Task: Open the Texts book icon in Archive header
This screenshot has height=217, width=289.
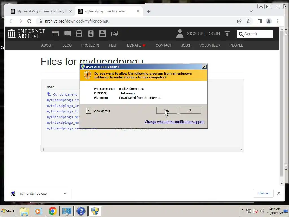Action: [x=67, y=34]
